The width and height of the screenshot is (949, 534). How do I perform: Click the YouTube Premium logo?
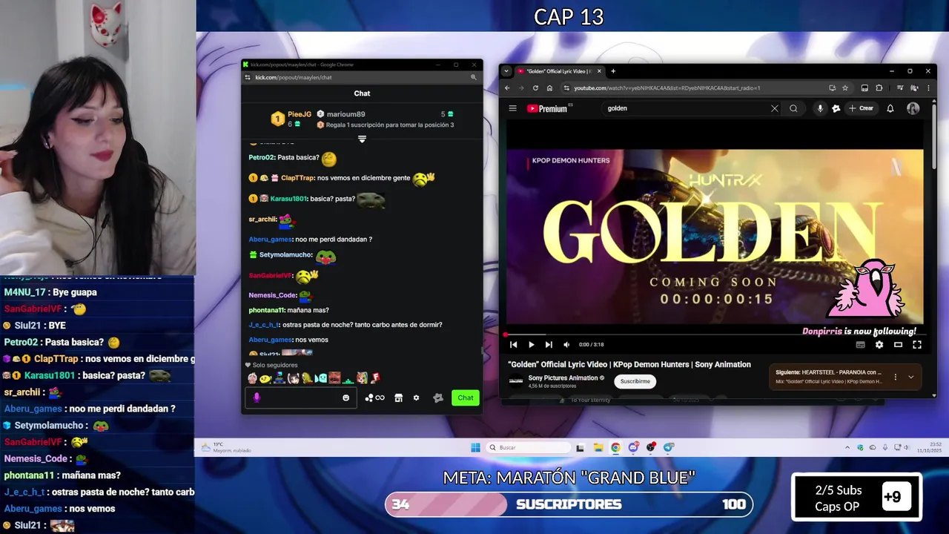(x=548, y=108)
